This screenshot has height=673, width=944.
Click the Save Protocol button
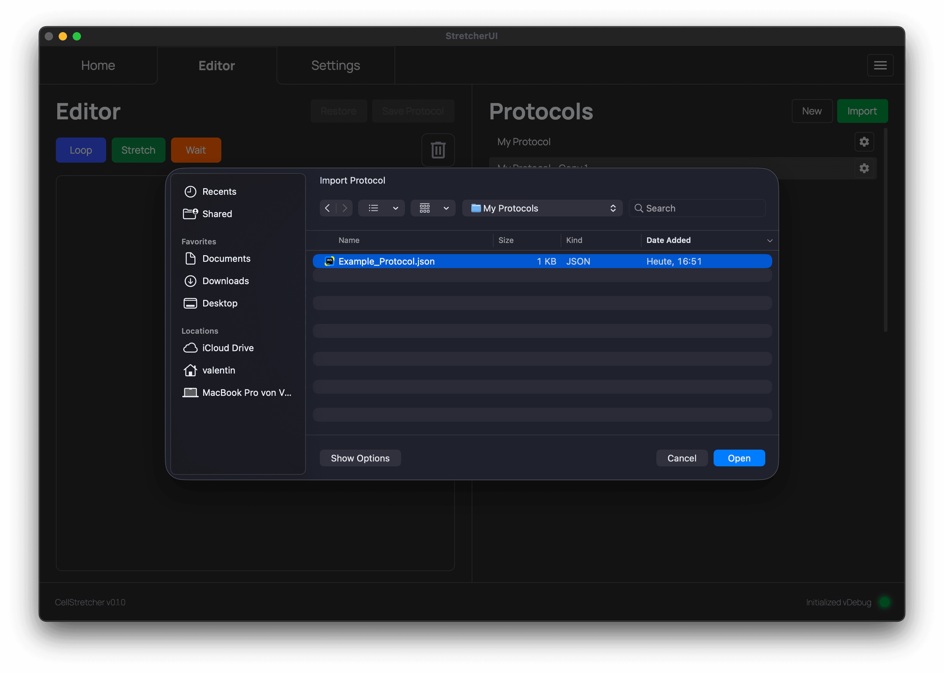click(x=413, y=111)
